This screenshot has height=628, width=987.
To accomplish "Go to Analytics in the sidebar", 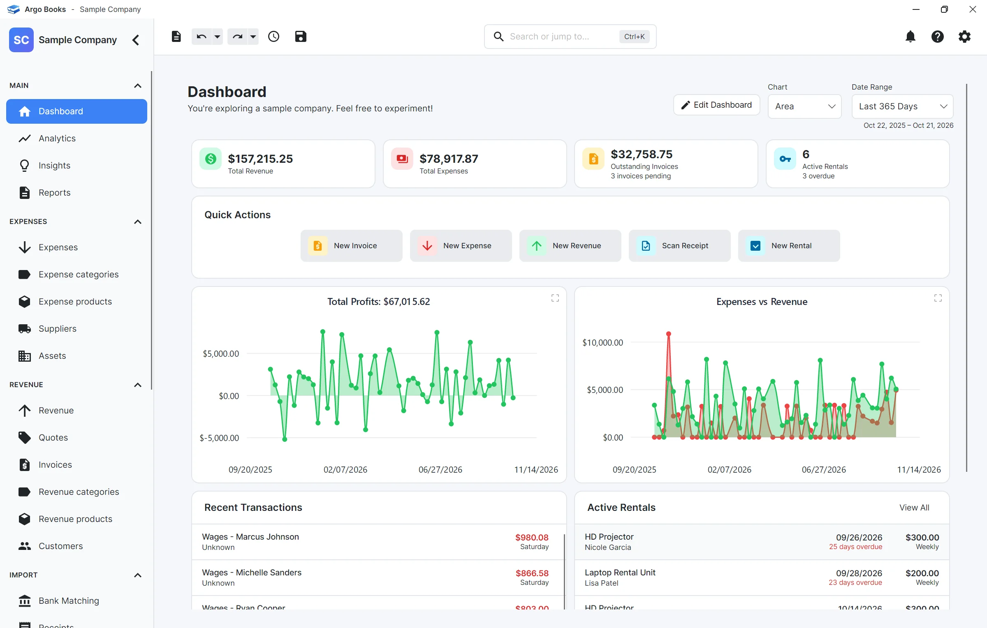I will [x=76, y=139].
